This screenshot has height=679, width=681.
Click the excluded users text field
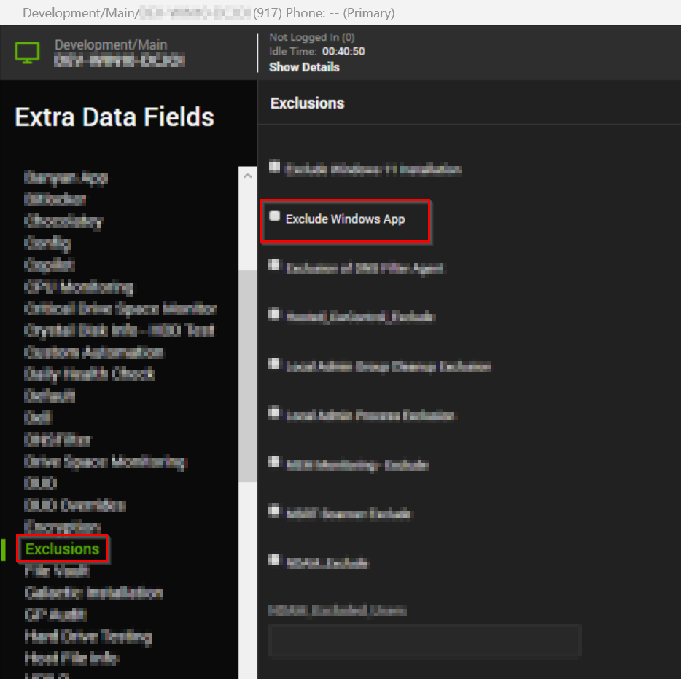[424, 640]
